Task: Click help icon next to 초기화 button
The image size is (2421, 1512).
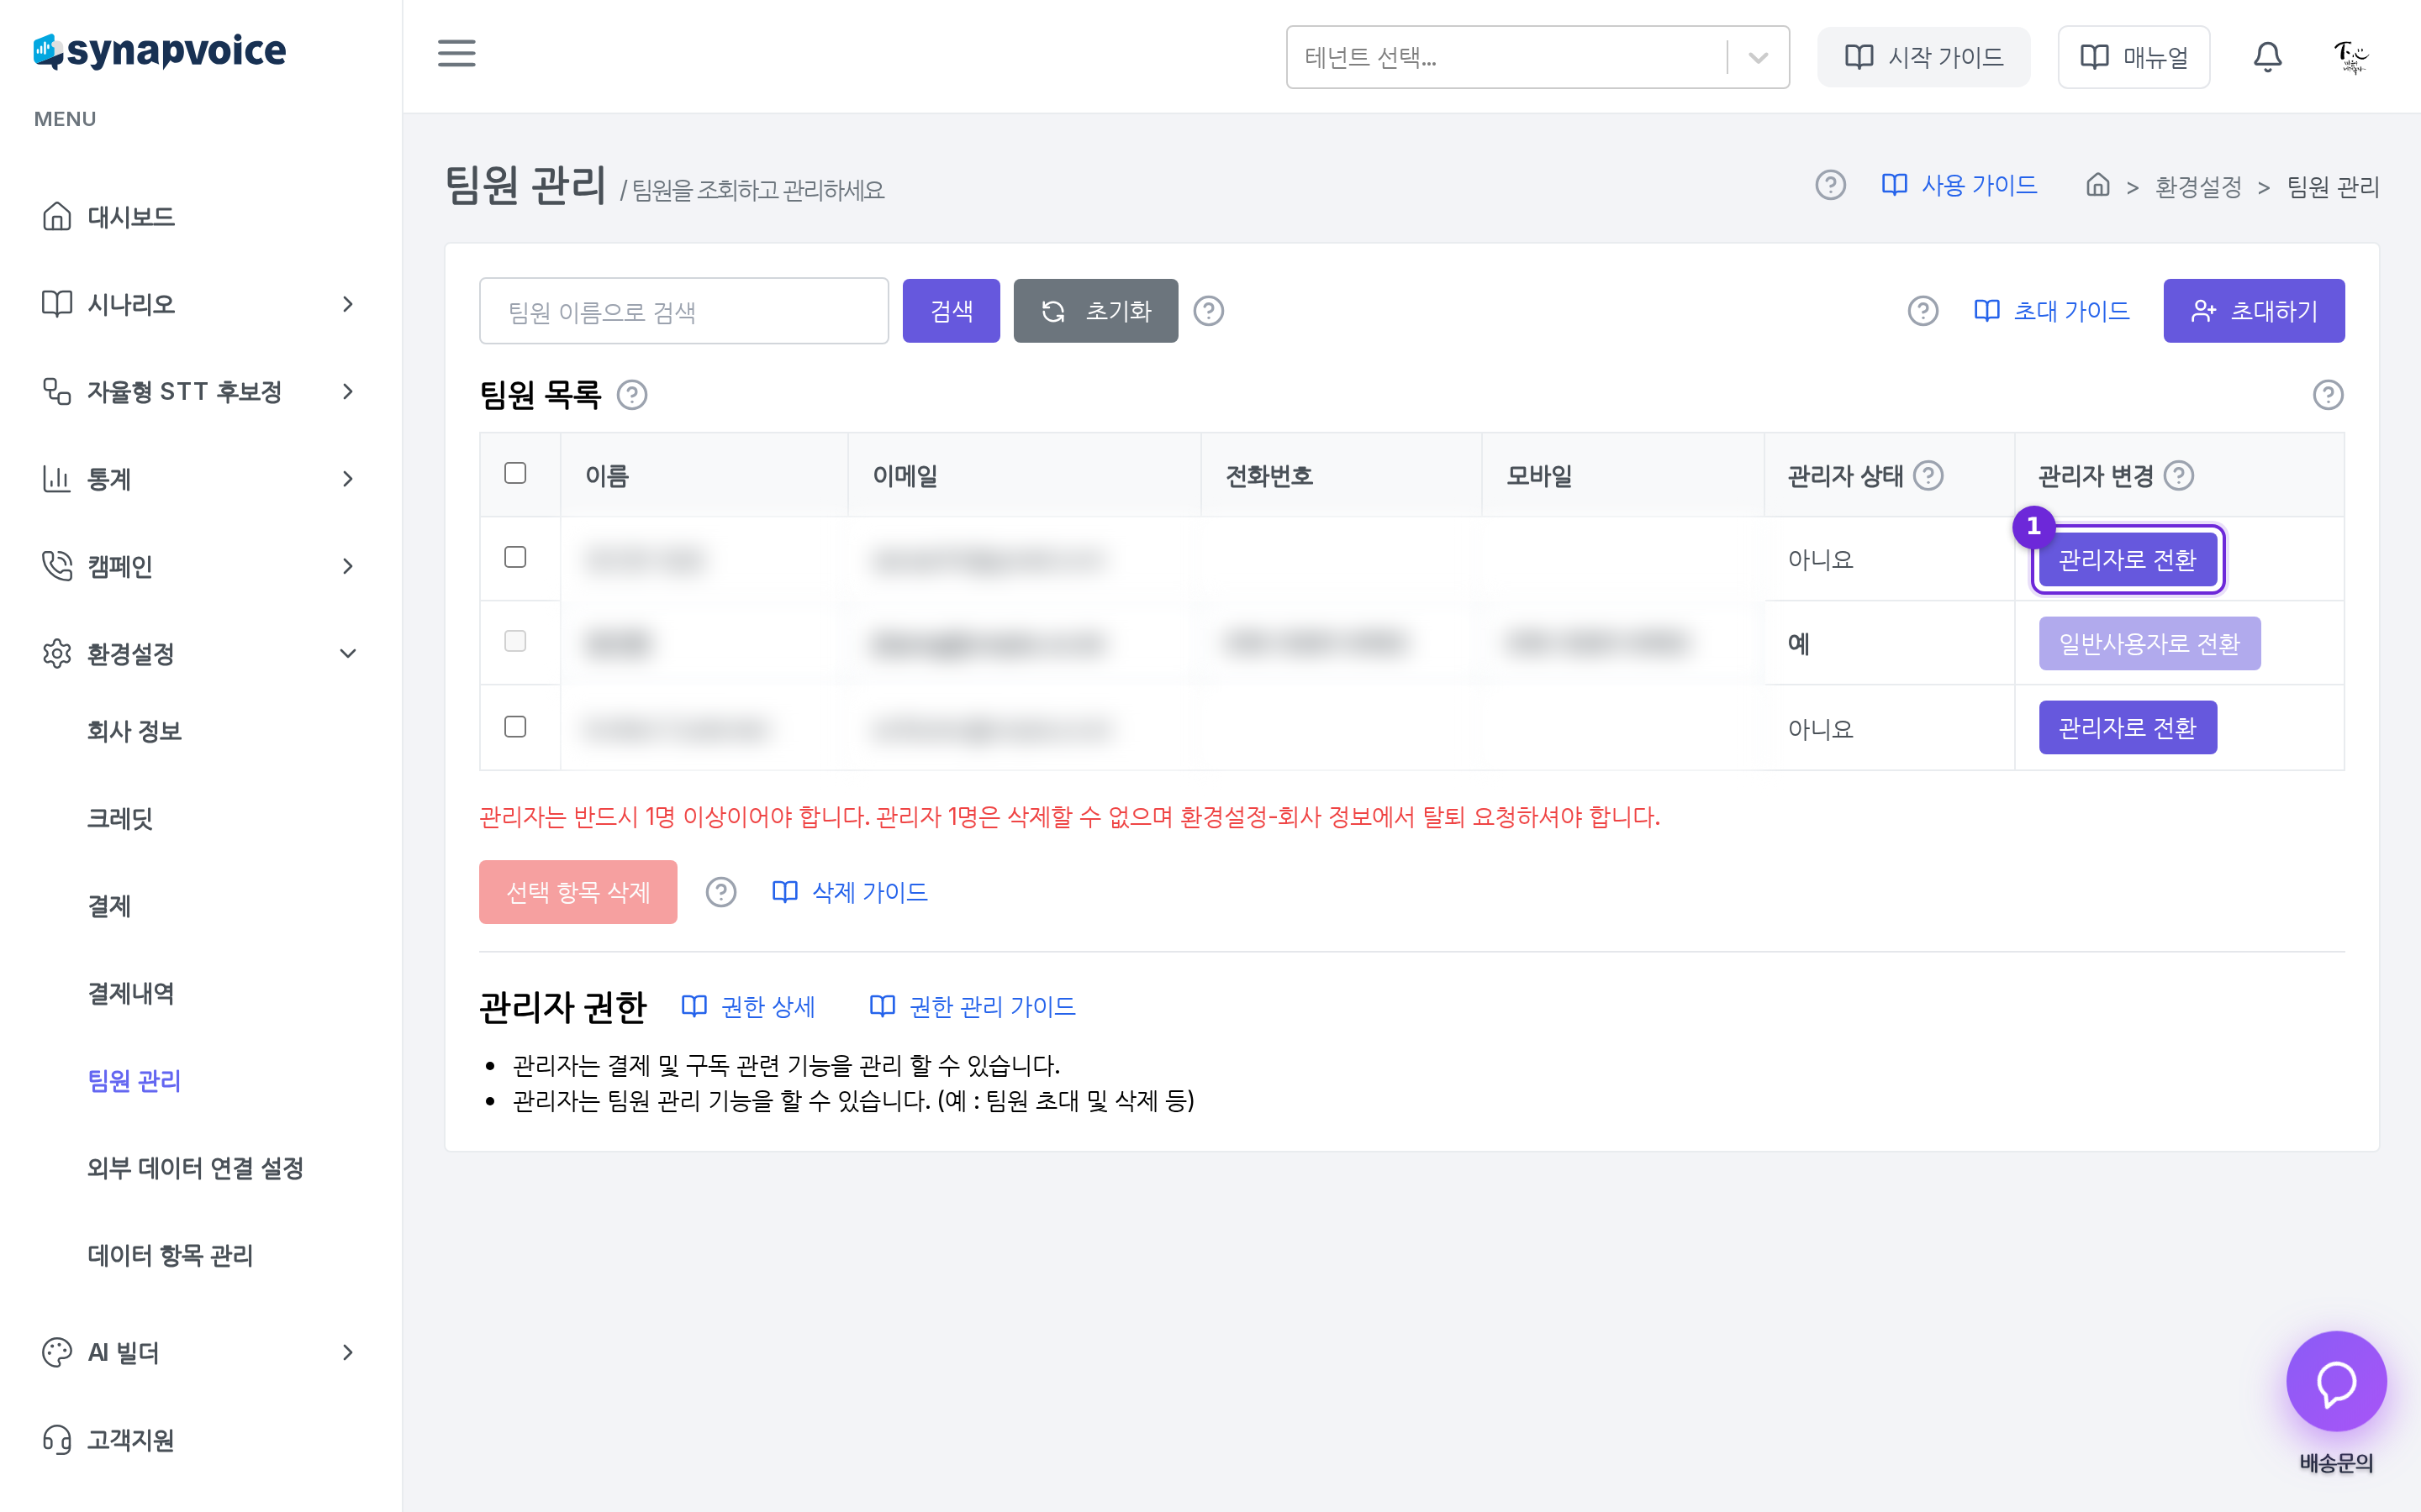Action: 1209,311
